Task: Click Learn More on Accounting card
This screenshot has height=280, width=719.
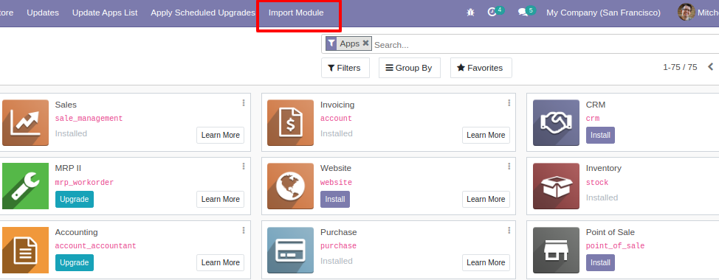Action: pyautogui.click(x=221, y=262)
